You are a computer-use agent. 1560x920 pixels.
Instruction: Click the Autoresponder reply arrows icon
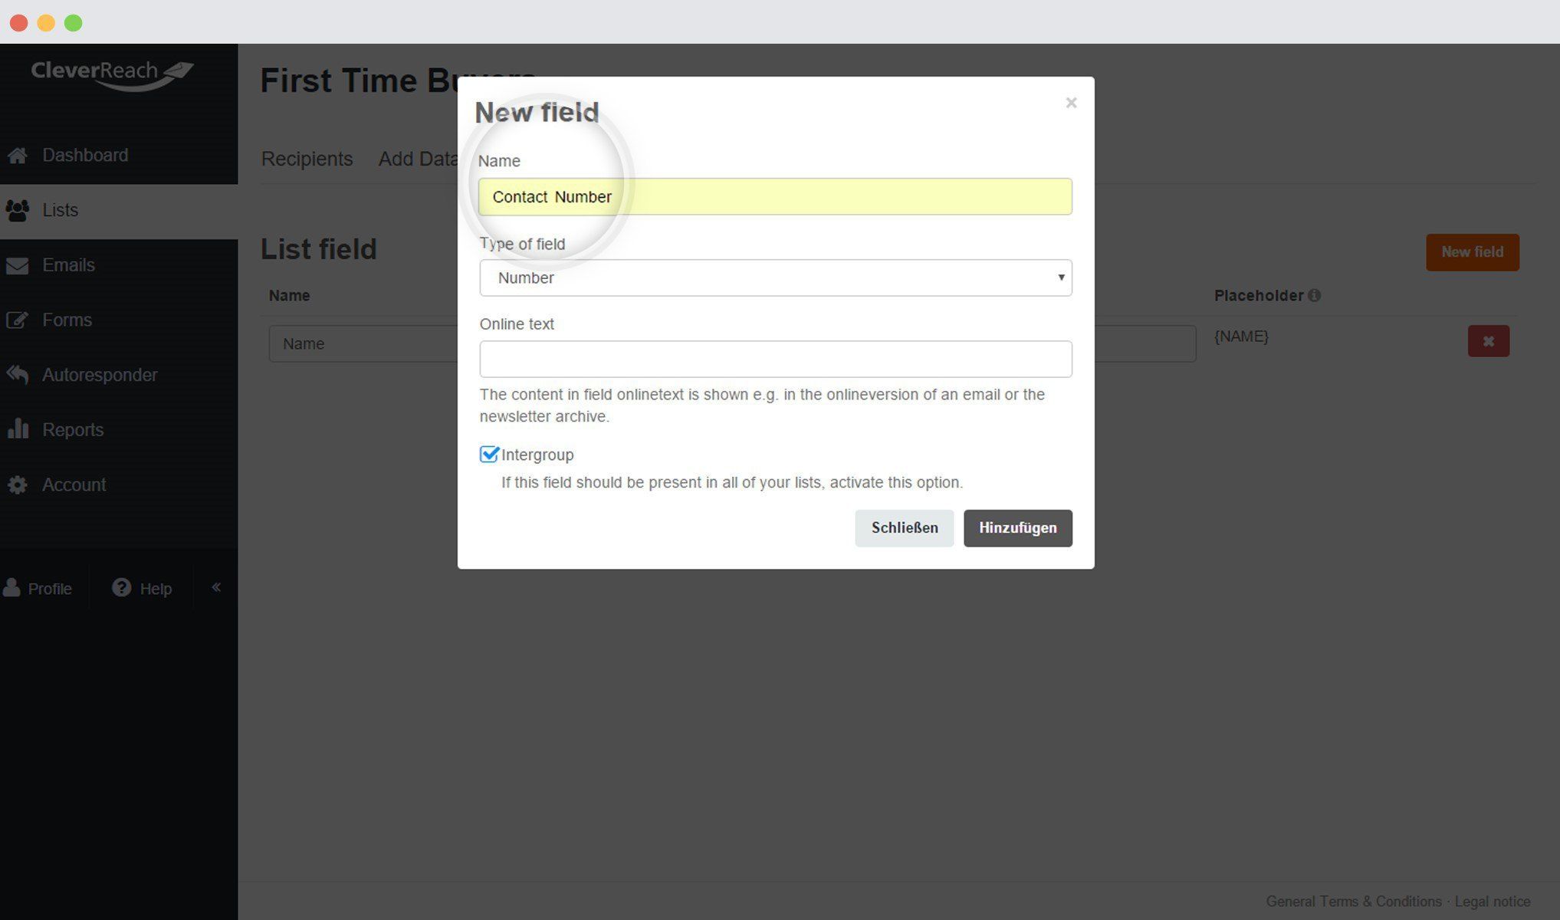(x=18, y=375)
